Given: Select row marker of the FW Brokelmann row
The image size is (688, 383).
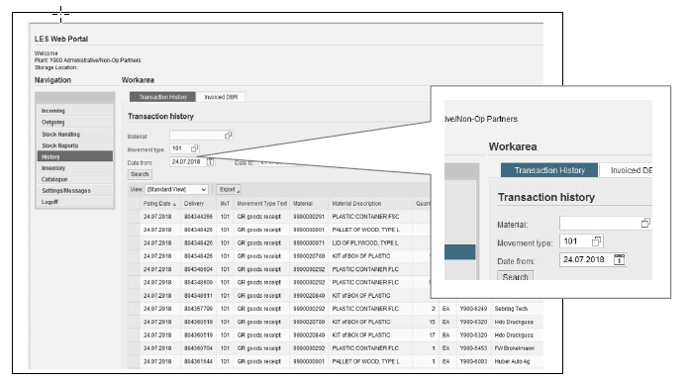Looking at the screenshot, I should (134, 348).
